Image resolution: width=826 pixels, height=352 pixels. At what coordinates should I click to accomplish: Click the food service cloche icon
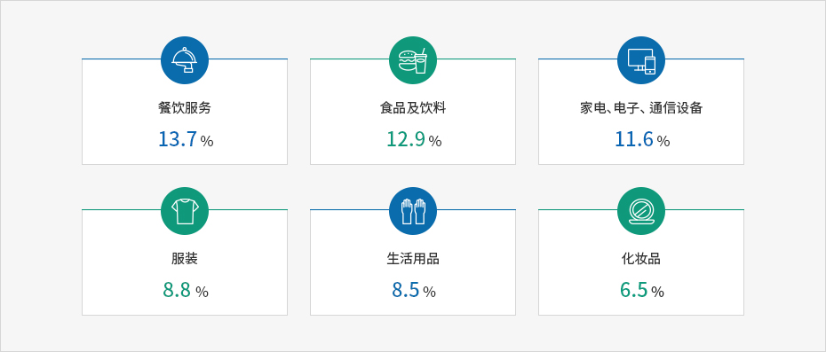click(185, 60)
